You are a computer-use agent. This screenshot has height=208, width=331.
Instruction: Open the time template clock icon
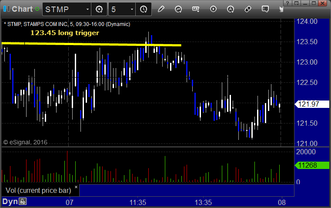(144, 9)
